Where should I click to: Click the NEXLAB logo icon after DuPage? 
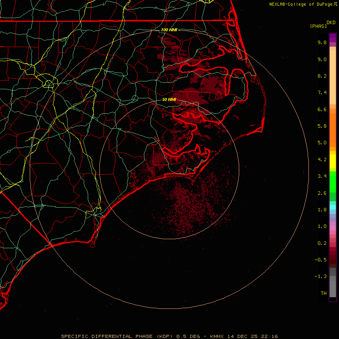[x=336, y=4]
